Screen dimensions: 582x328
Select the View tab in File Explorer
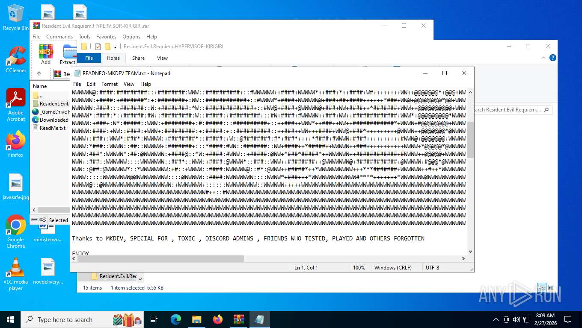point(162,58)
